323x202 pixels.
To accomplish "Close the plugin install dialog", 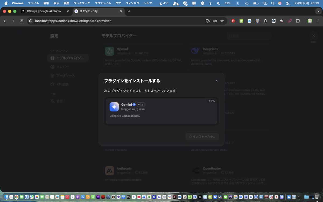I will point(216,81).
